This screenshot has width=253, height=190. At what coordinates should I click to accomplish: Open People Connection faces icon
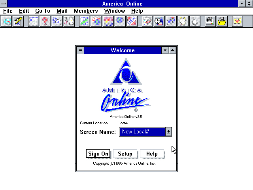(x=69, y=21)
